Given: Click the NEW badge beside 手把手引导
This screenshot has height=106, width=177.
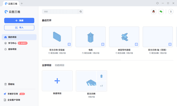Looking at the screenshot, I should click(22, 94).
